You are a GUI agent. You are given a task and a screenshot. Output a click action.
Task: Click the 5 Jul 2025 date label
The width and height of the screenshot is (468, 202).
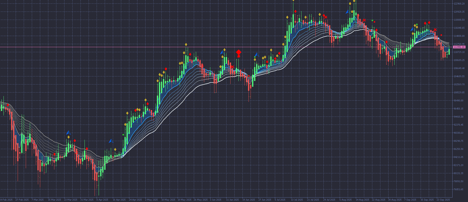[x=280, y=200]
